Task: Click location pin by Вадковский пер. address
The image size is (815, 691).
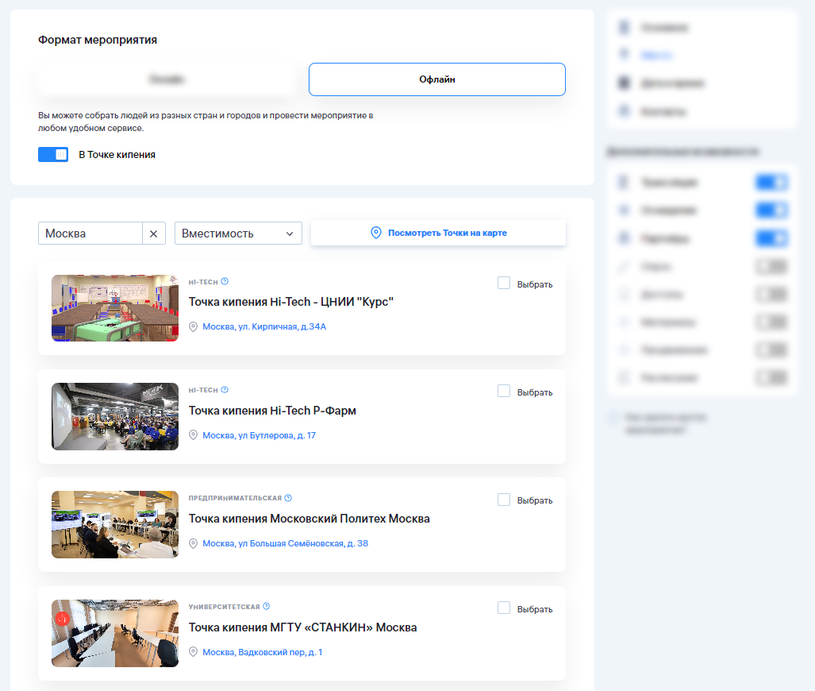Action: [x=193, y=652]
